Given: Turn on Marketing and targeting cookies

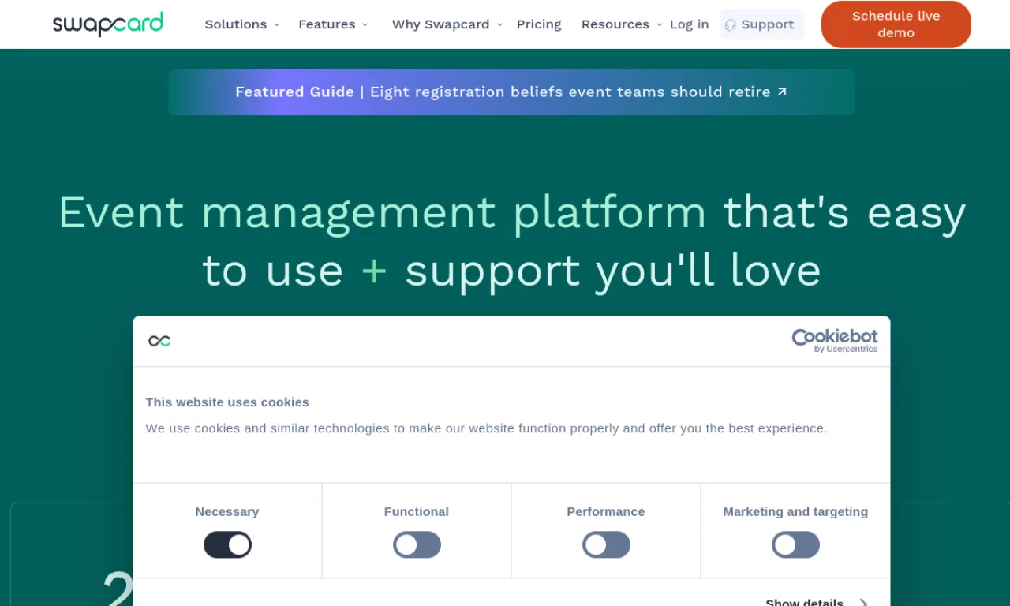Looking at the screenshot, I should pos(795,544).
